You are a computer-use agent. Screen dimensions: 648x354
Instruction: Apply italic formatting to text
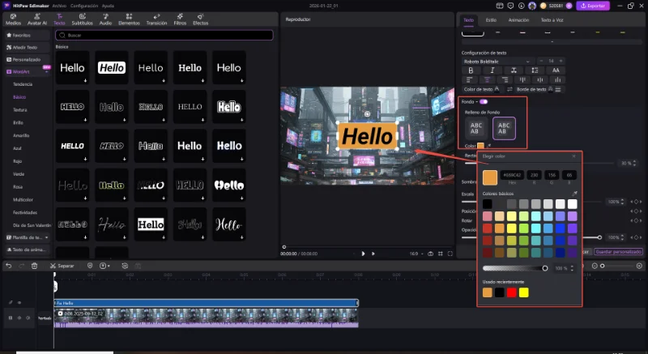(491, 70)
